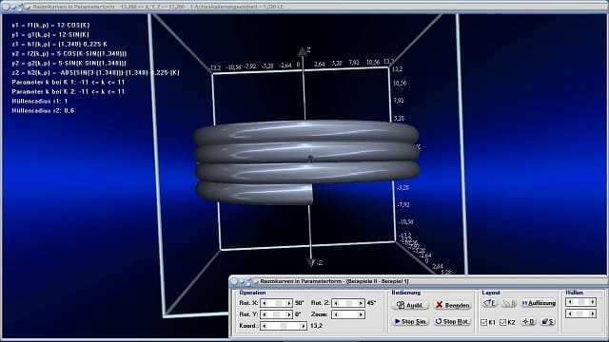The image size is (609, 342).
Task: Click the E layout icon button
Action: (x=490, y=303)
